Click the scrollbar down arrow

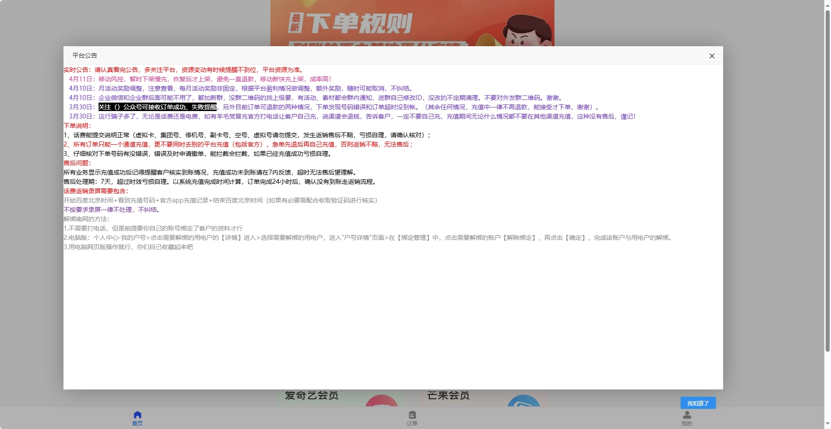click(827, 425)
